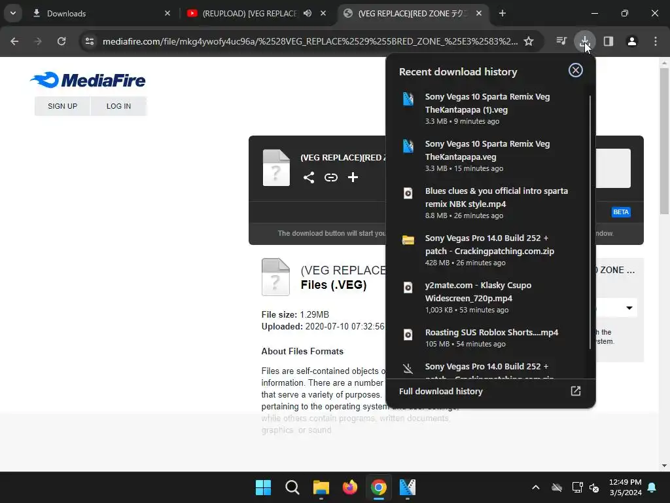Open y2mate.com Klasky Csupo Widescreen_720p.mp4

click(487, 297)
